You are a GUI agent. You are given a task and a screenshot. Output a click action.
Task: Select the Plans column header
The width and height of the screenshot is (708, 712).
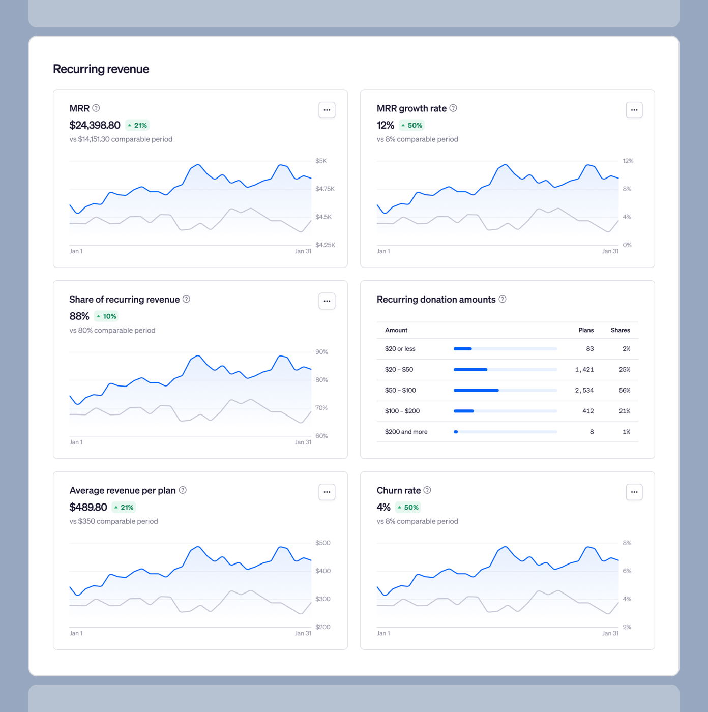[x=586, y=330]
